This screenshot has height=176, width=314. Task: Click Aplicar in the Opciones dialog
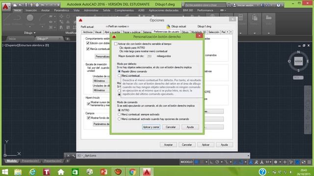(206, 145)
